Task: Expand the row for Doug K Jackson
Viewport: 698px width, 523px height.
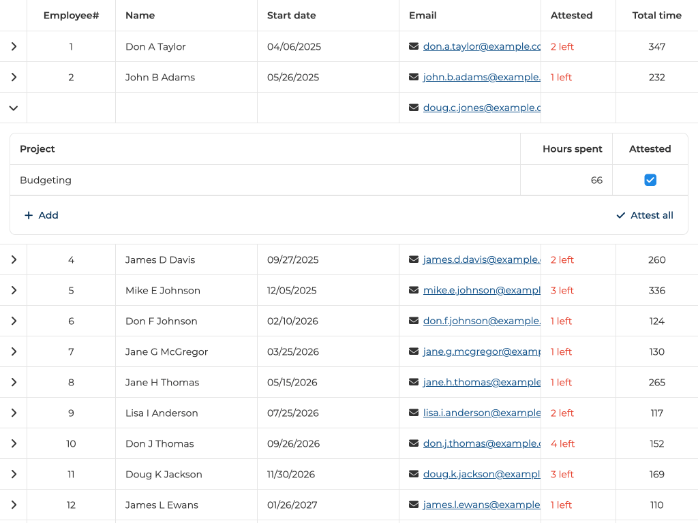Action: coord(14,474)
